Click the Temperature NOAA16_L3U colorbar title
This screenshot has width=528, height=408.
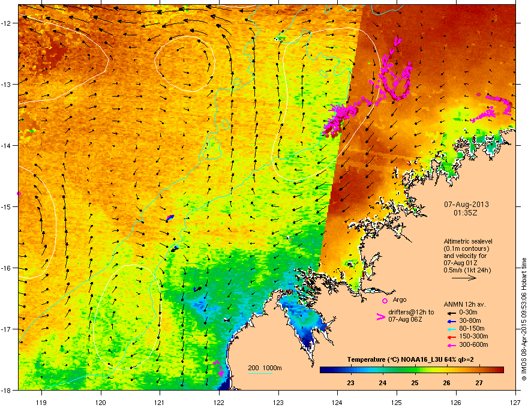[410, 360]
